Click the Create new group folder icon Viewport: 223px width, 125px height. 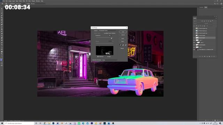(209, 56)
